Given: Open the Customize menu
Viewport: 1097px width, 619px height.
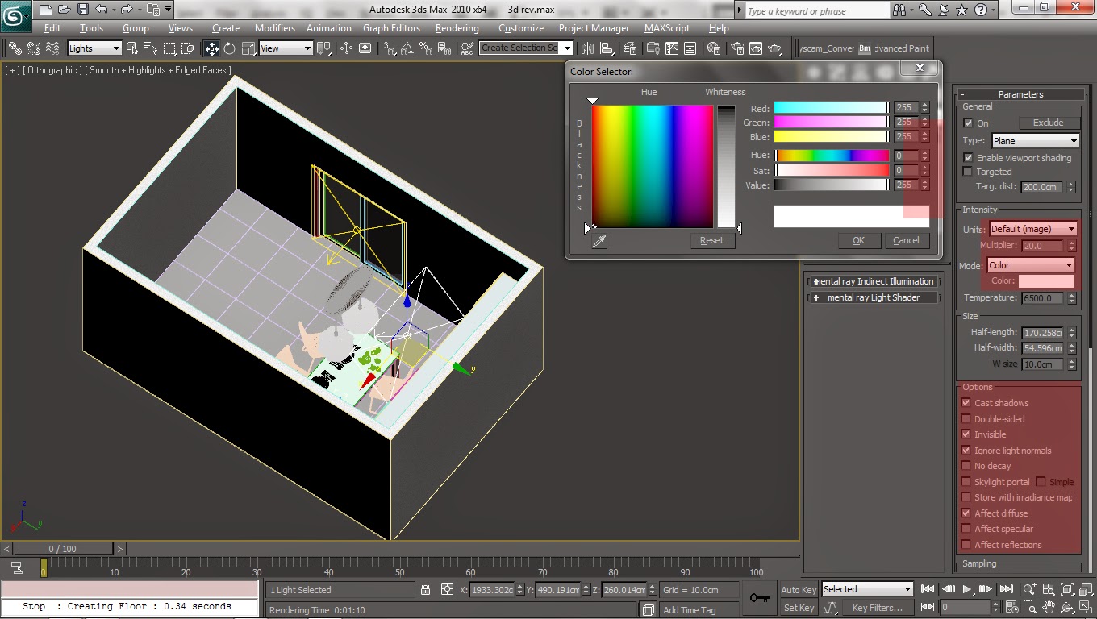Looking at the screenshot, I should [521, 28].
